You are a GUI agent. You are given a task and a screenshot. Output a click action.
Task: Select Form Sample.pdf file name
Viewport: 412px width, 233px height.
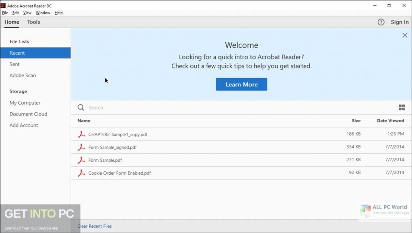pos(105,160)
